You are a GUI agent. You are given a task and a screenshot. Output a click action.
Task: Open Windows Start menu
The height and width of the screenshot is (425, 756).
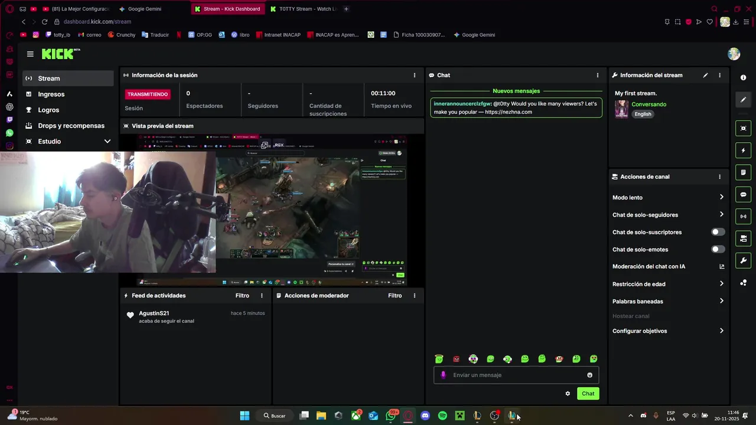coord(245,416)
